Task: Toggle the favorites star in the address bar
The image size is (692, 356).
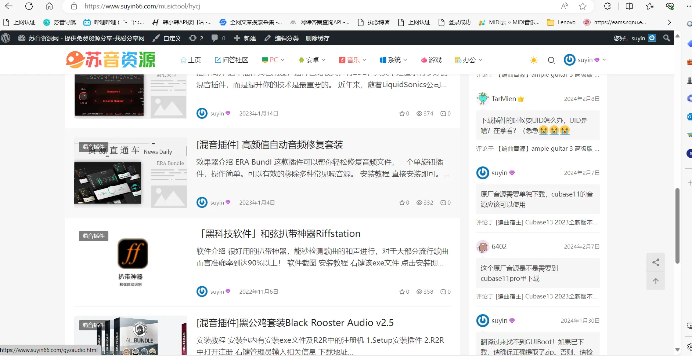Action: tap(583, 6)
